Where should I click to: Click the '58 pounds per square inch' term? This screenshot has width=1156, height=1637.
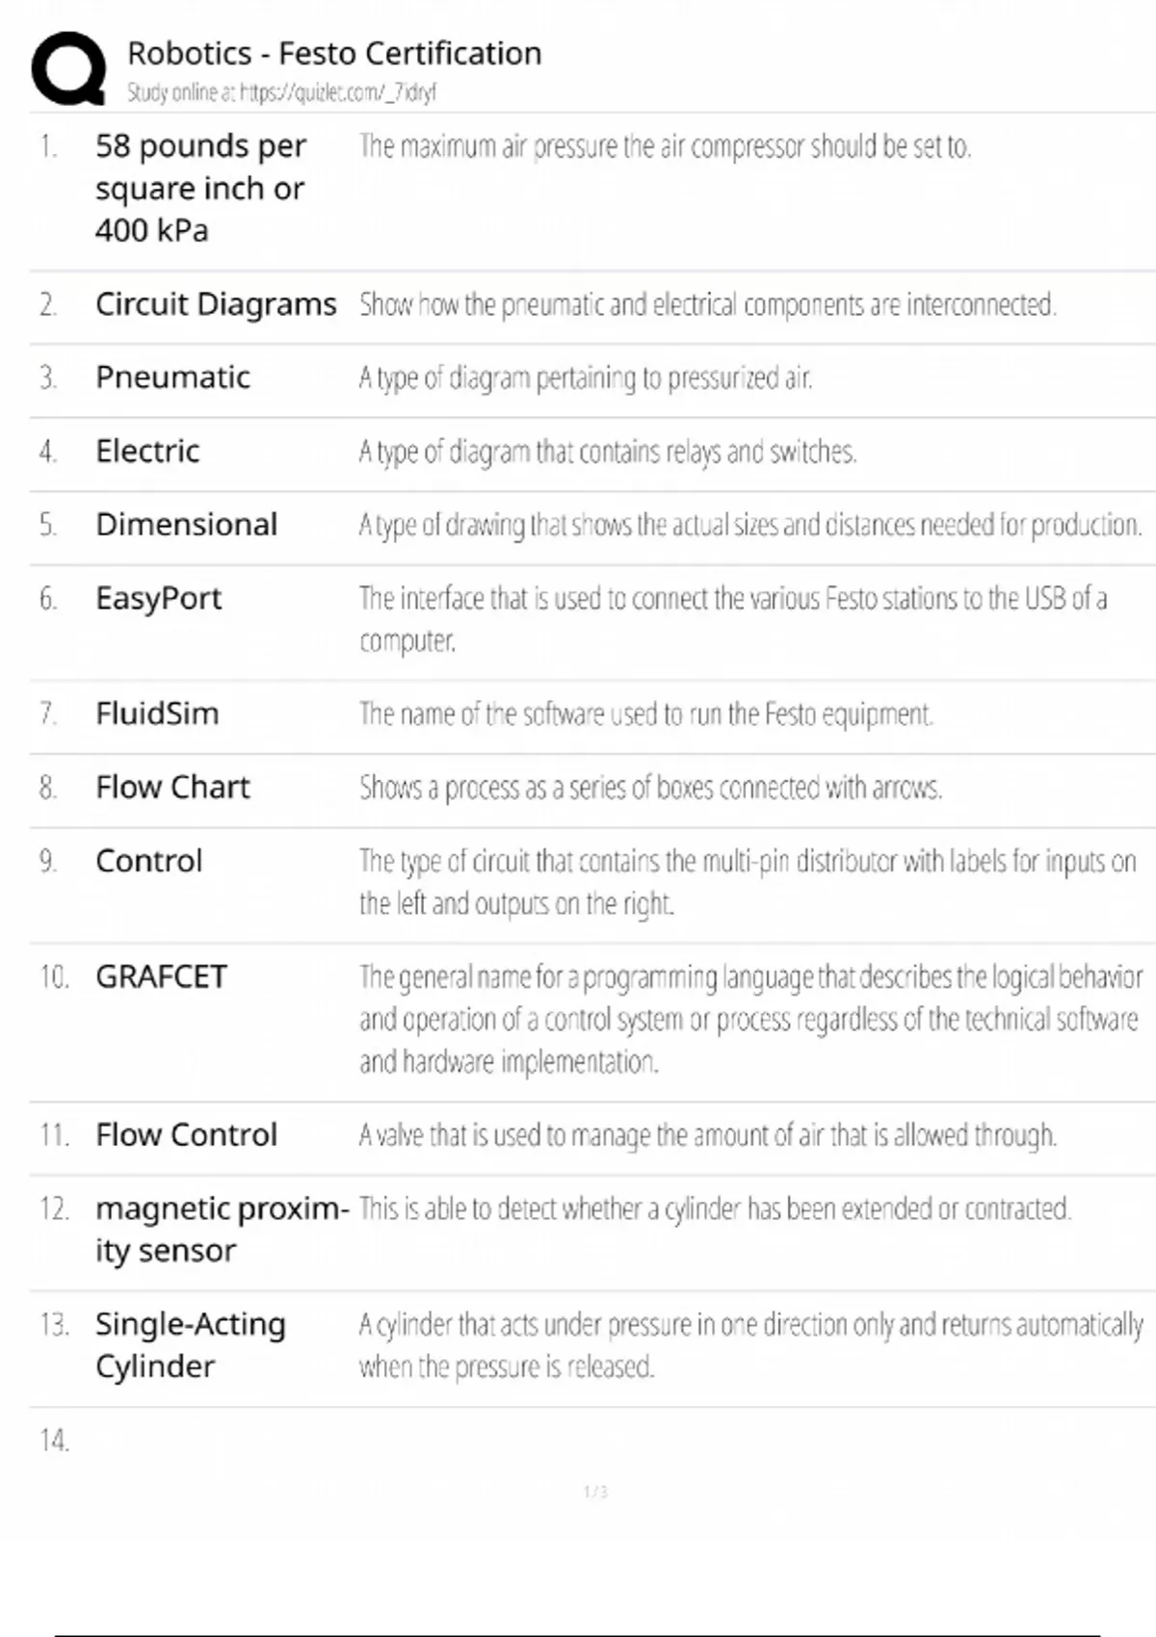point(200,188)
